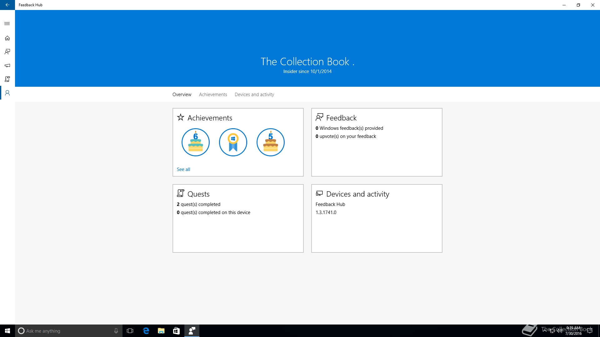Image resolution: width=600 pixels, height=337 pixels.
Task: Click the taskbar clock and date
Action: click(573, 331)
